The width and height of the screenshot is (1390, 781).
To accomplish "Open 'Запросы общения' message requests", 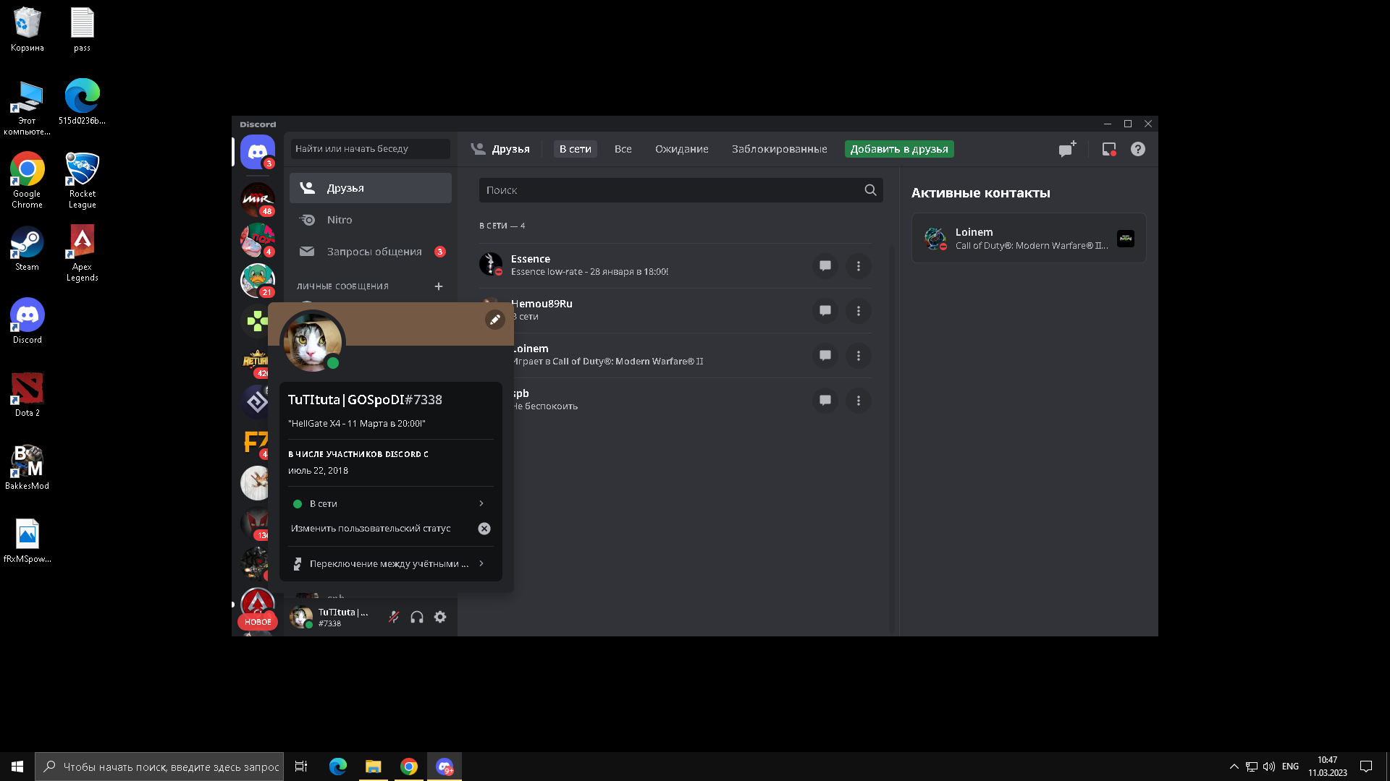I will [371, 252].
